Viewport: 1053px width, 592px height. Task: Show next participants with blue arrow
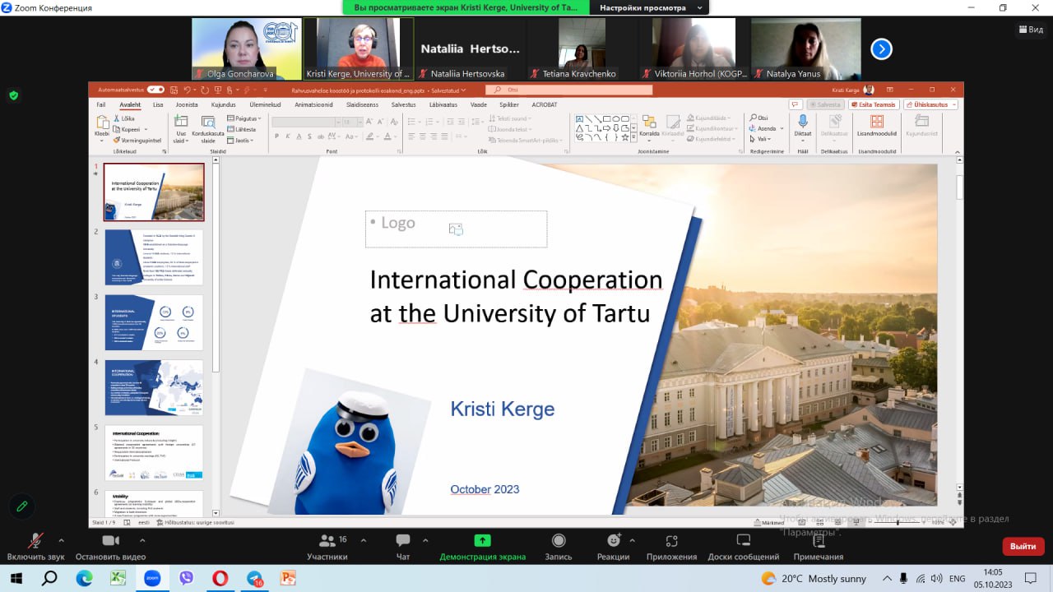881,49
